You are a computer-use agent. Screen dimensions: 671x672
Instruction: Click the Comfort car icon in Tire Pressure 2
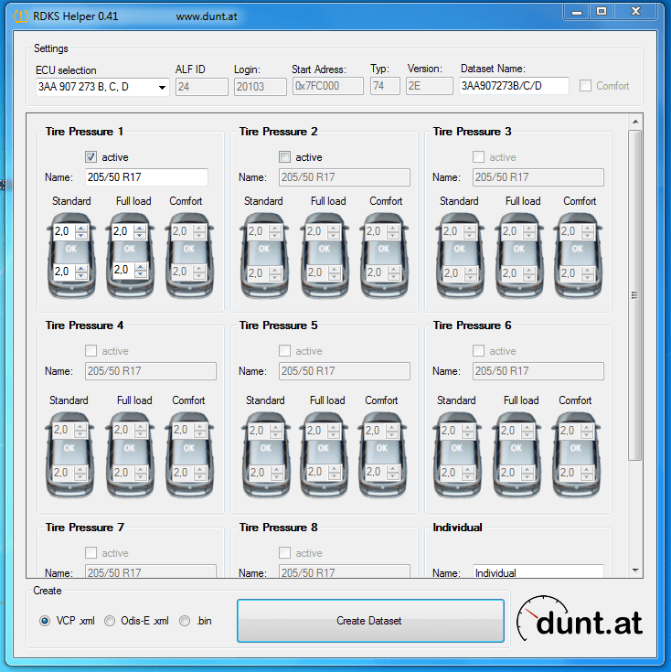tap(384, 255)
